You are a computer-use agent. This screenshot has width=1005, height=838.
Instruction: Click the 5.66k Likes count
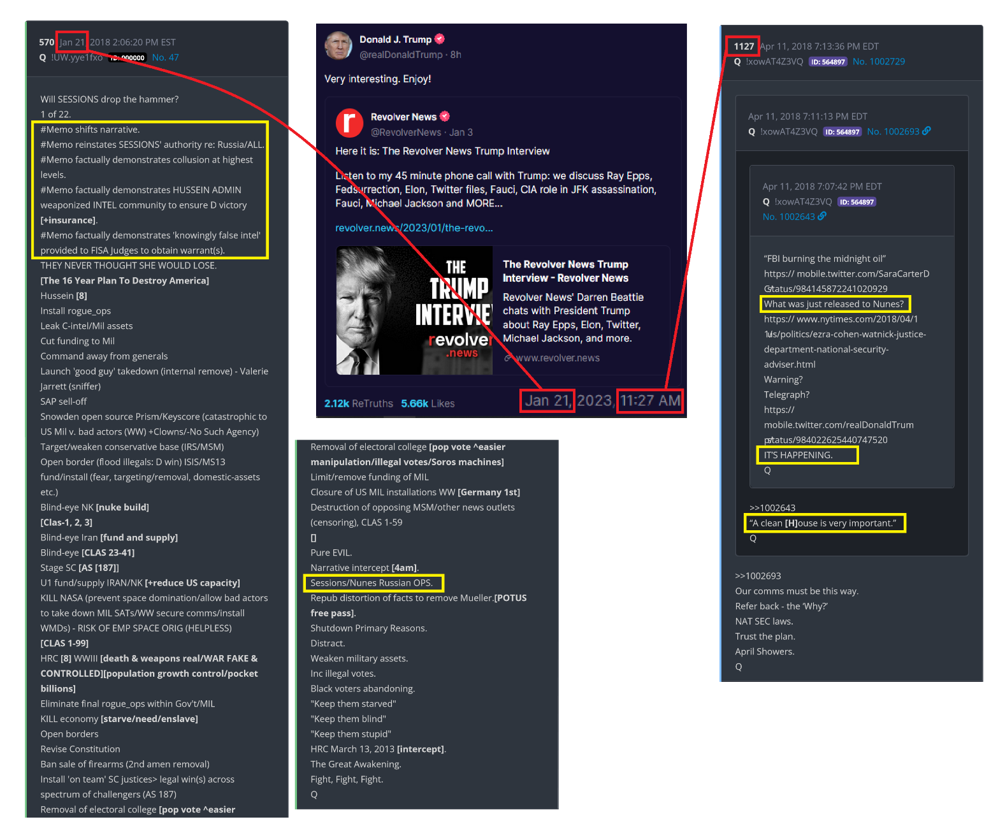point(428,403)
